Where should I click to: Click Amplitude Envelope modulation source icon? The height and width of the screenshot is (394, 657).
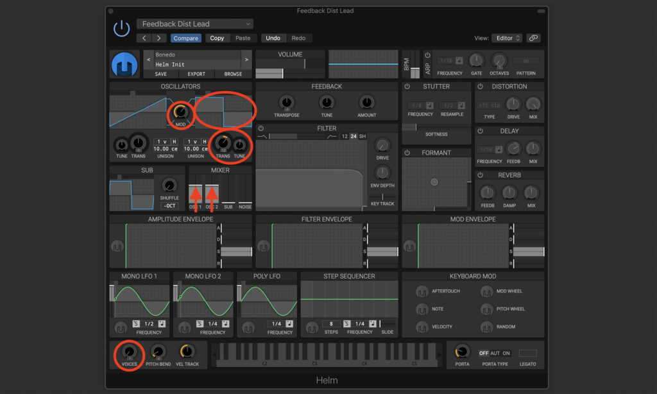pos(117,246)
